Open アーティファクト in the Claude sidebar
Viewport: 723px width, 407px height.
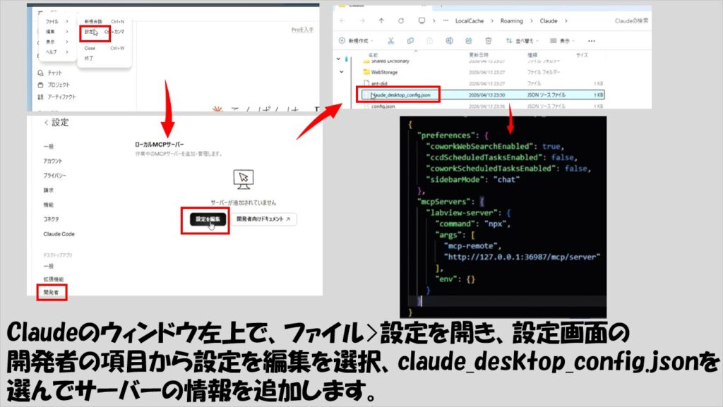[61, 97]
